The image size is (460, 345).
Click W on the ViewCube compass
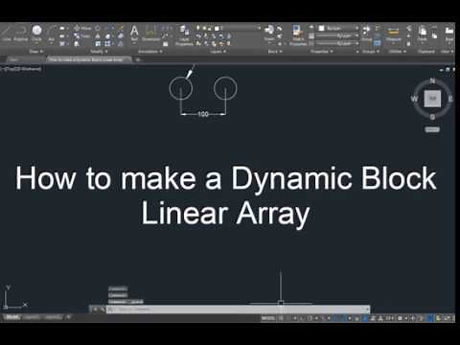414,99
